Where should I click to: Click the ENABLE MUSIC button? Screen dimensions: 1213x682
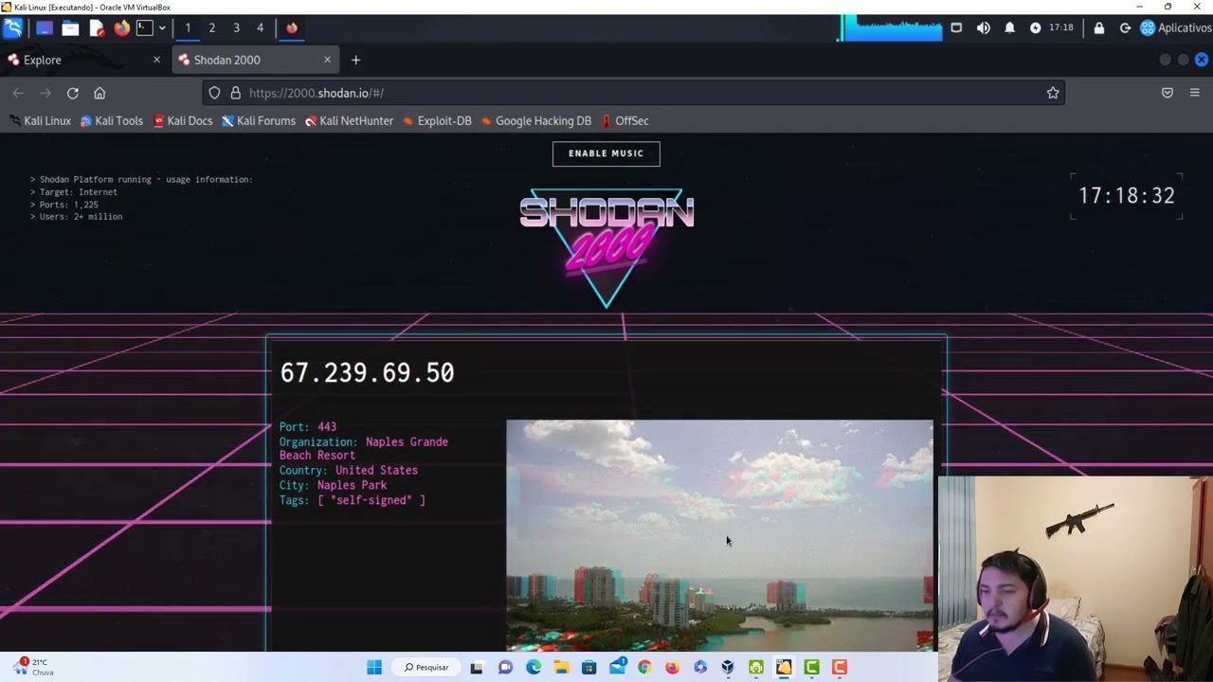pos(606,153)
